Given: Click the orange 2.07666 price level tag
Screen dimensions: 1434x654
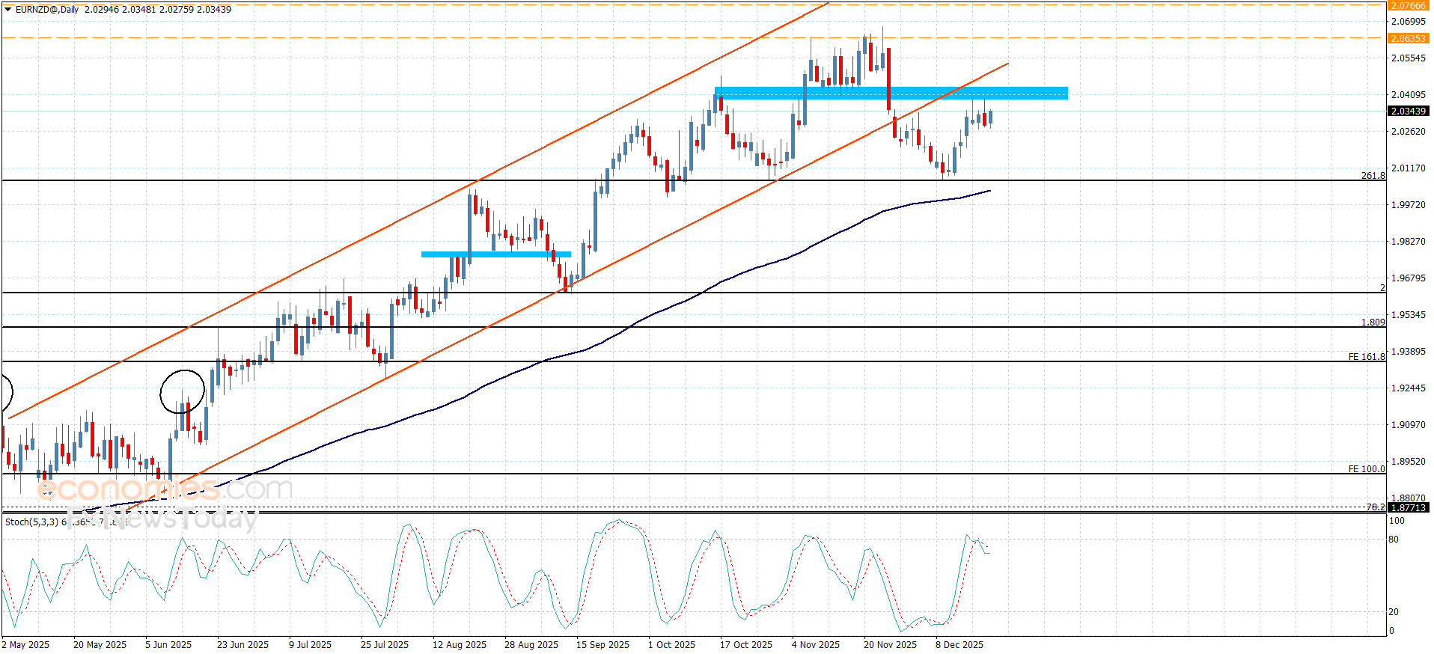Looking at the screenshot, I should pos(1408,5).
